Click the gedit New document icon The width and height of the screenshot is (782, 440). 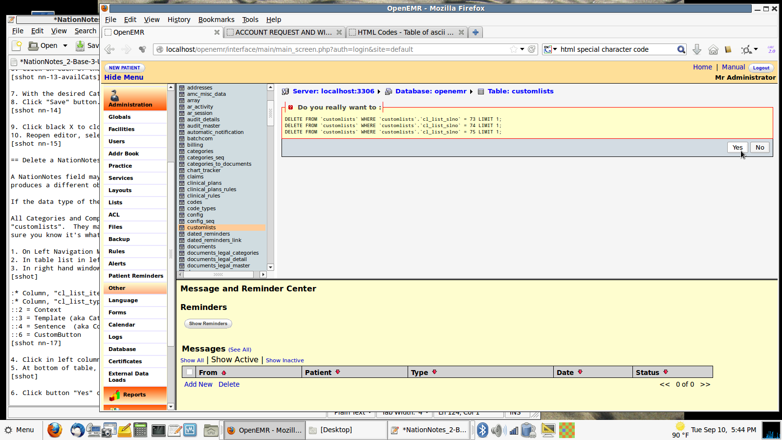coord(17,45)
